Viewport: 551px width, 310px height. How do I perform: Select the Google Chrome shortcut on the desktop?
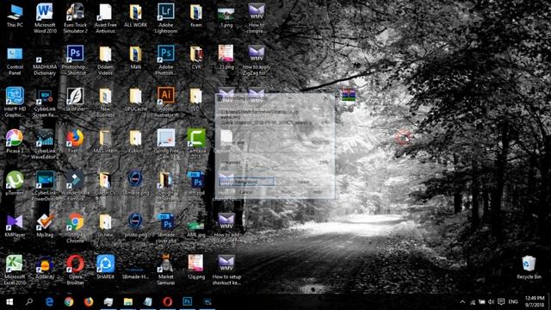pos(75,227)
